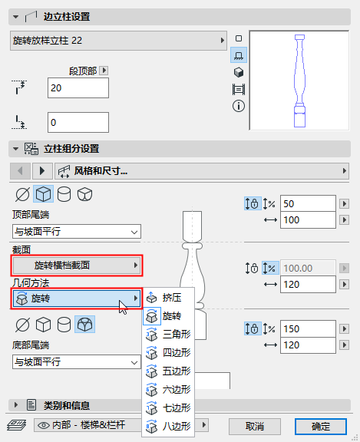
Task: Toggle percentage height mode for middle section
Action: 270,268
